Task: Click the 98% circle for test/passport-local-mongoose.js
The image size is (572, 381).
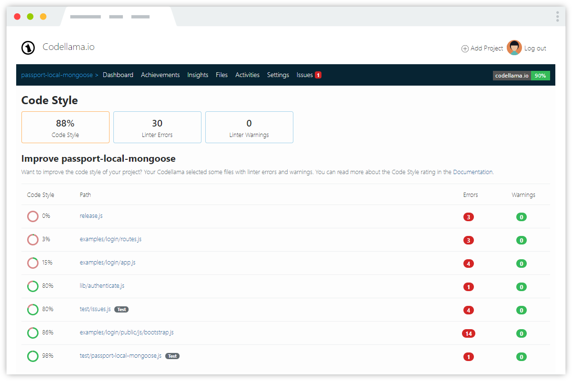Action: coord(33,356)
